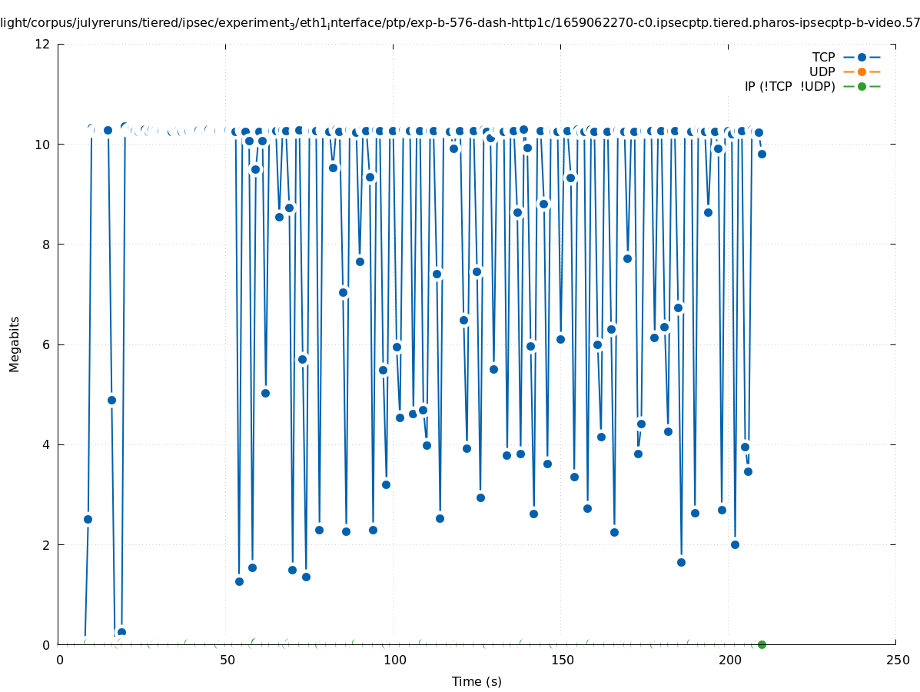Click the 150 tick label on x-axis
Image resolution: width=920 pixels, height=692 pixels.
point(561,660)
